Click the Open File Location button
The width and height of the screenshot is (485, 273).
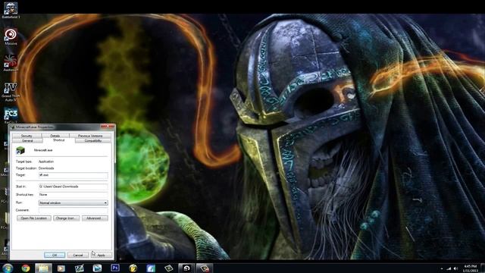[x=34, y=218]
